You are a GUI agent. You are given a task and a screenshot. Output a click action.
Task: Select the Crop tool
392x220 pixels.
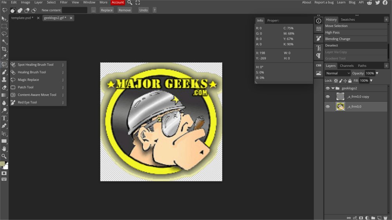(x=4, y=49)
